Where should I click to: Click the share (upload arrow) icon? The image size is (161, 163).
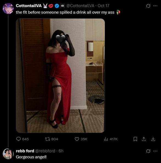pos(144,139)
